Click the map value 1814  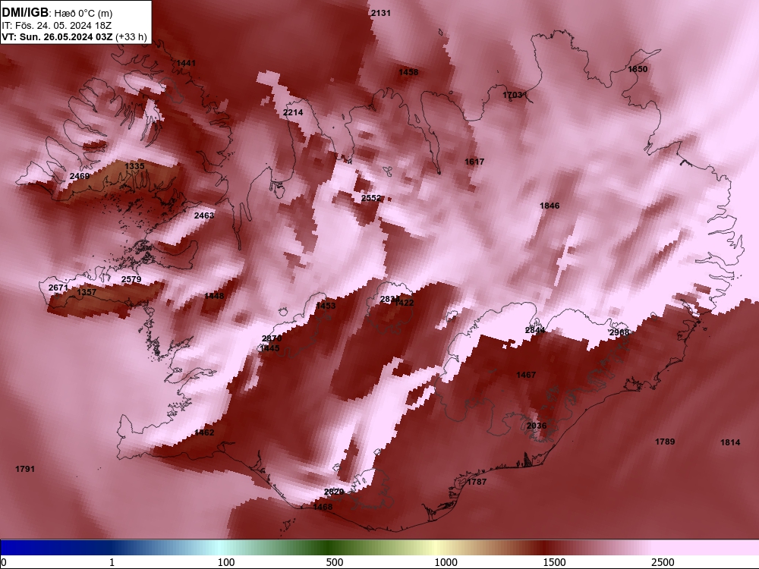pos(730,442)
